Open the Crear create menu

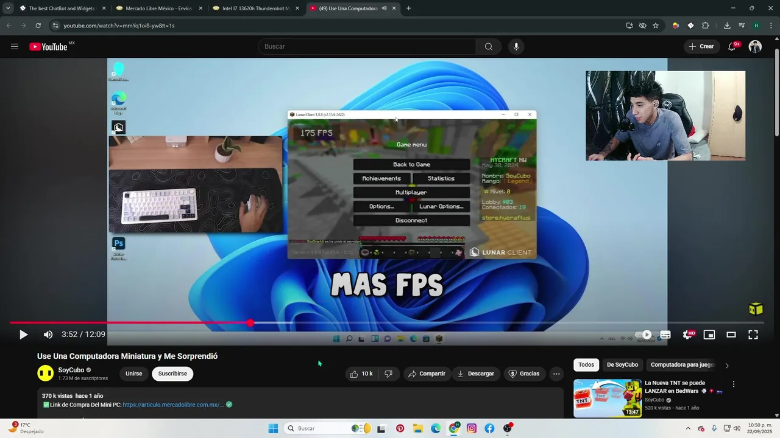coord(701,47)
